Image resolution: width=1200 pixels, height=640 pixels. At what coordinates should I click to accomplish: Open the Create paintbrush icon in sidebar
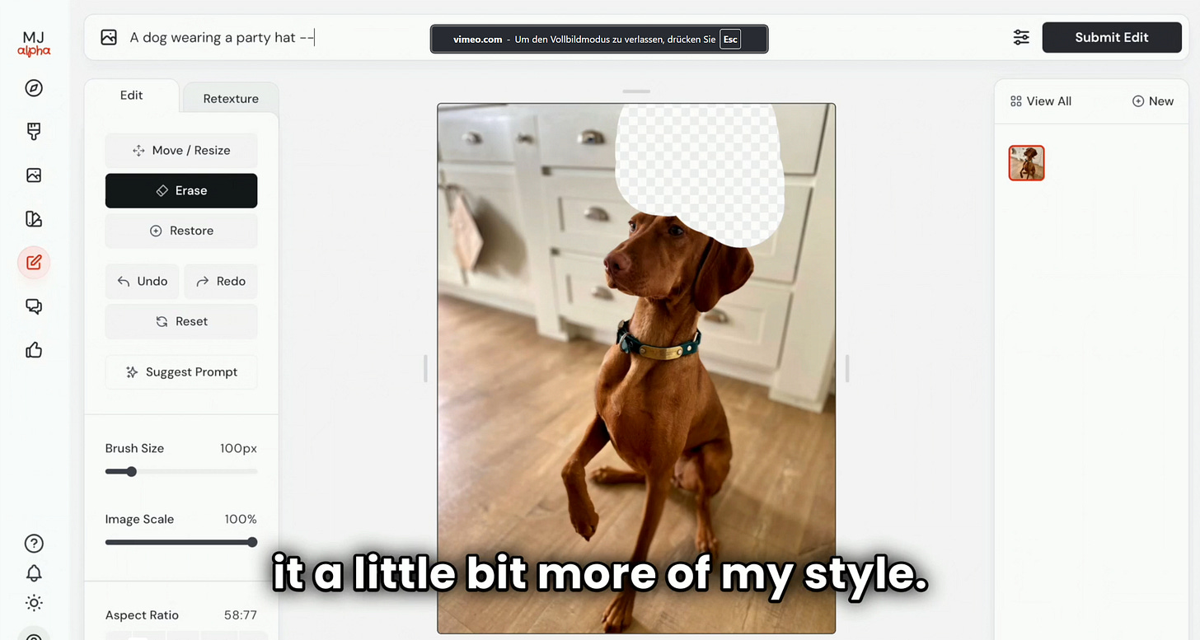click(x=34, y=132)
